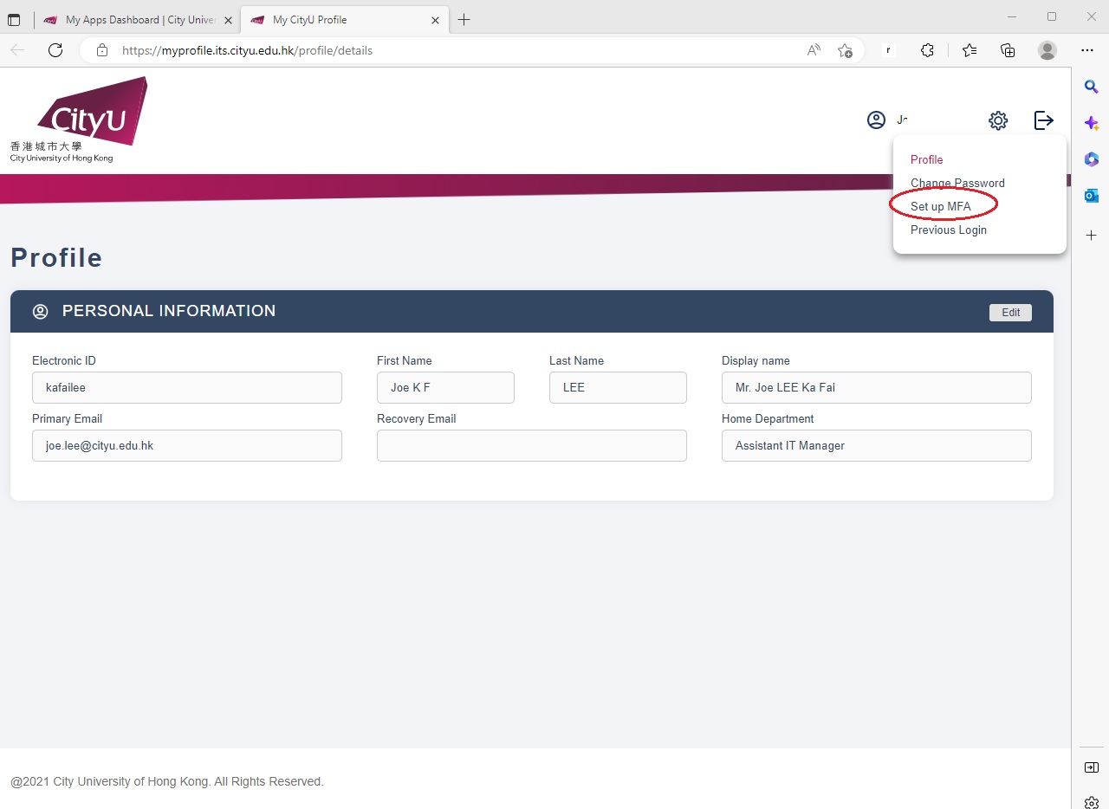Click the logout arrow icon
The image size is (1109, 809).
tap(1043, 120)
